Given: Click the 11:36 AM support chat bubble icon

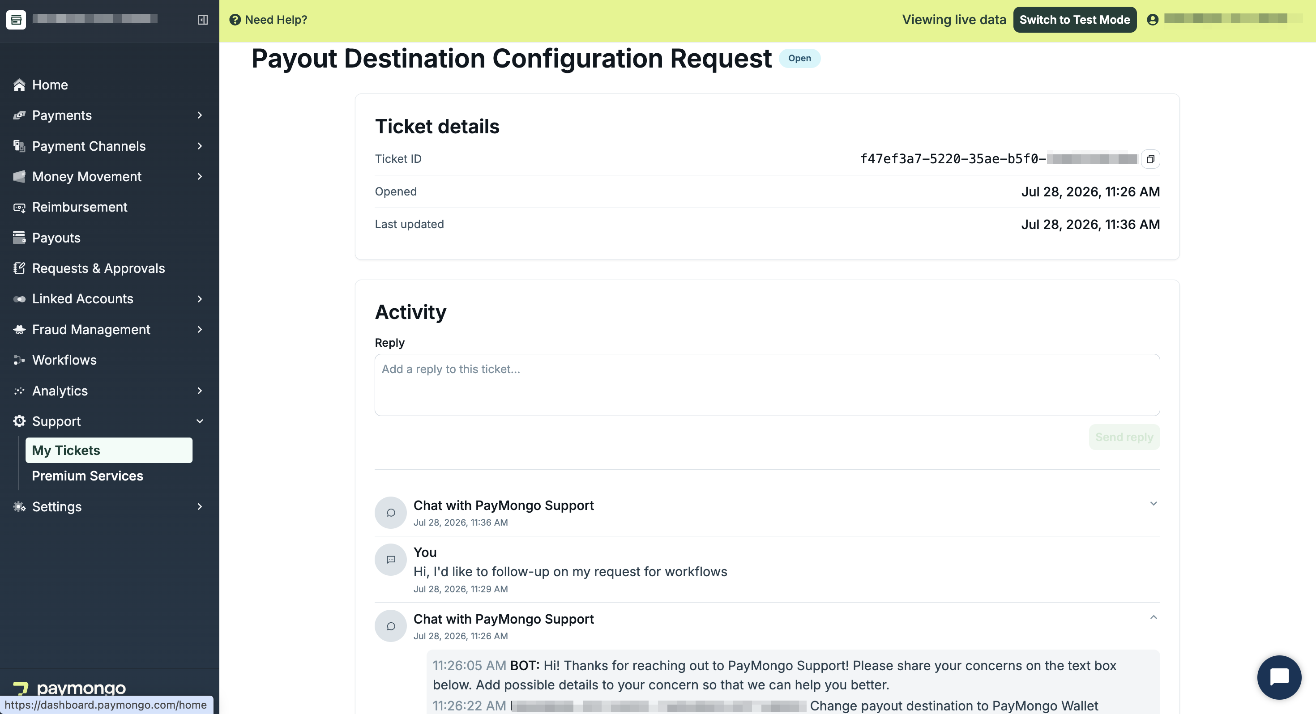Looking at the screenshot, I should click(391, 513).
